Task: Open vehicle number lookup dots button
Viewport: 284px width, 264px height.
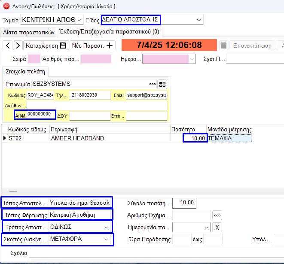Action: tap(217, 215)
